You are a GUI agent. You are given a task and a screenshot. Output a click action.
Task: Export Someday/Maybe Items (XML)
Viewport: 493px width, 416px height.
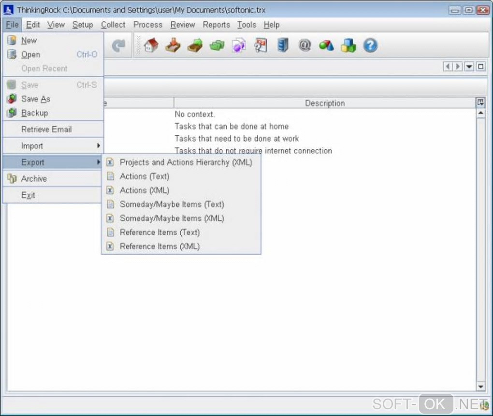click(181, 218)
